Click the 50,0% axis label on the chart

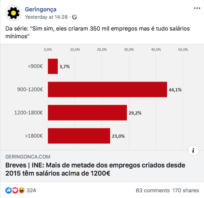point(183,50)
